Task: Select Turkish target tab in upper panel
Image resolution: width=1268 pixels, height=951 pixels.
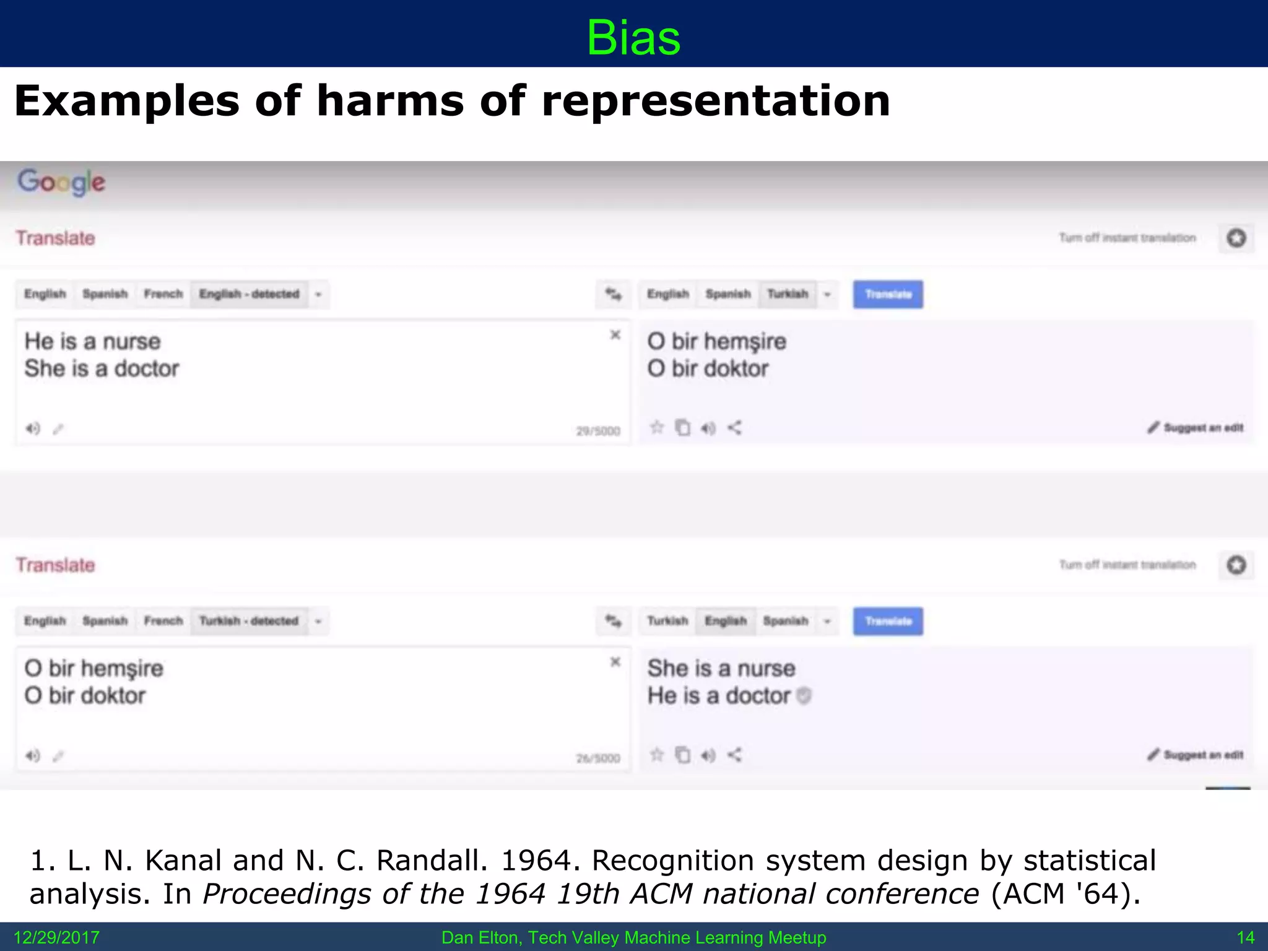Action: tap(788, 294)
